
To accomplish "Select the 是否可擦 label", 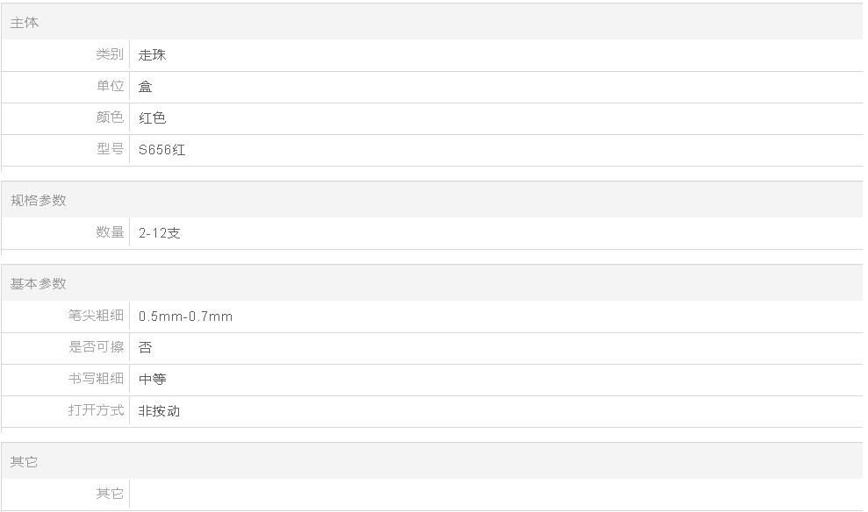I will click(96, 346).
